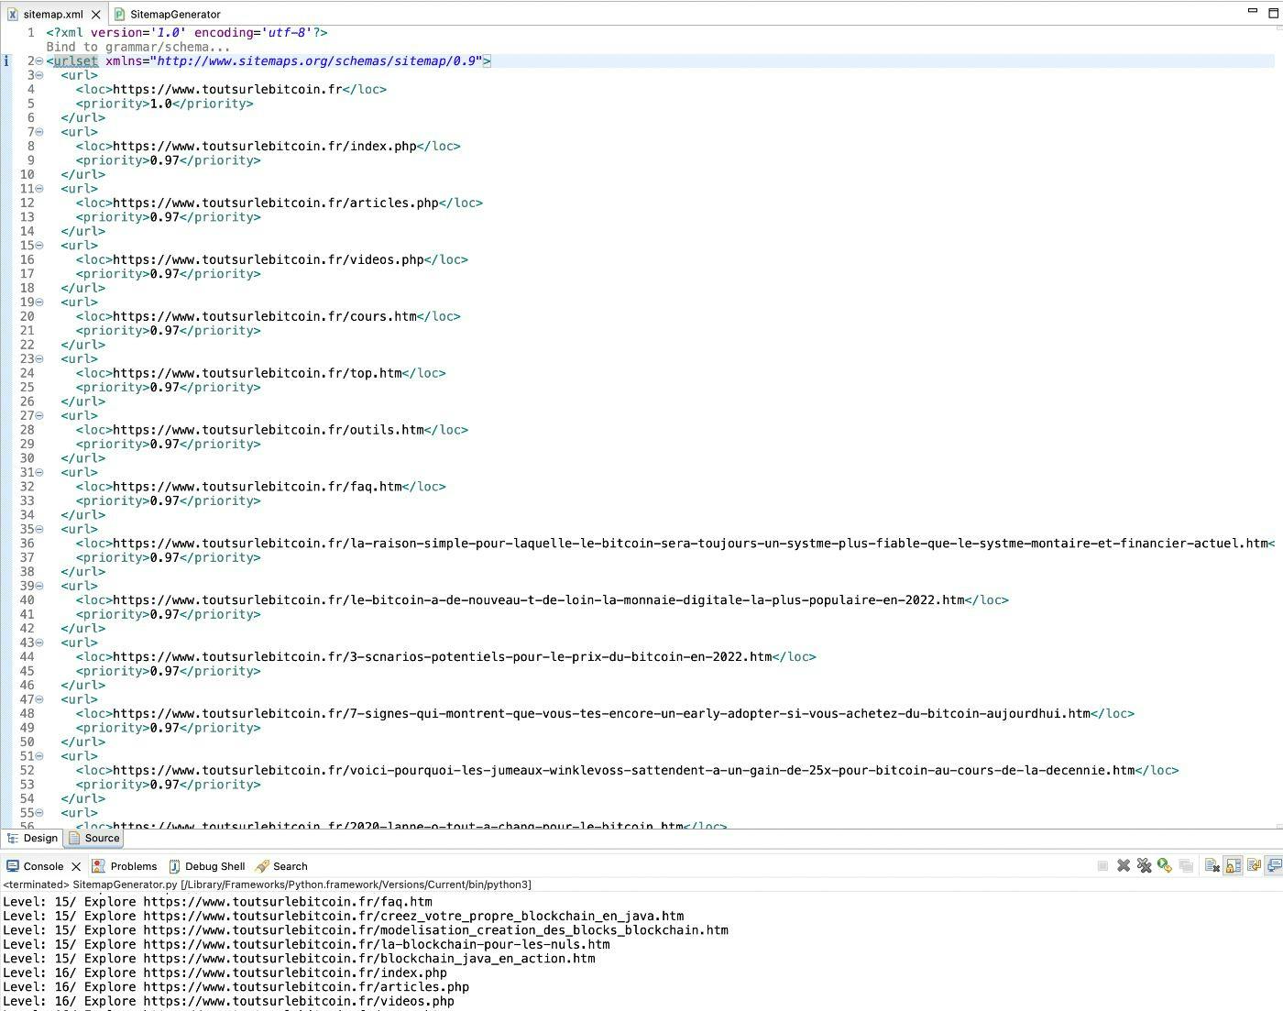Click the green relaunch icon in Console
This screenshot has height=1011, width=1283.
pyautogui.click(x=1165, y=866)
